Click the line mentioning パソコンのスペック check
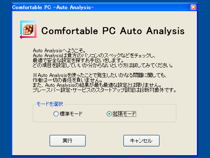The width and height of the screenshot is (210, 158). [x=94, y=56]
